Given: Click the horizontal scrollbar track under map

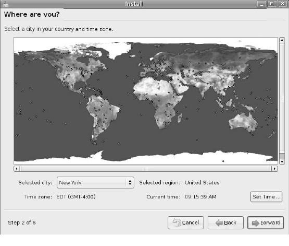Looking at the screenshot, I should (146, 169).
